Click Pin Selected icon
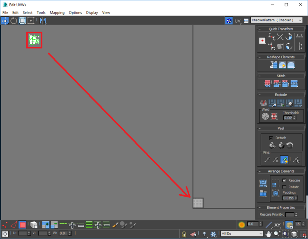The height and width of the screenshot is (239, 308). click(267, 160)
